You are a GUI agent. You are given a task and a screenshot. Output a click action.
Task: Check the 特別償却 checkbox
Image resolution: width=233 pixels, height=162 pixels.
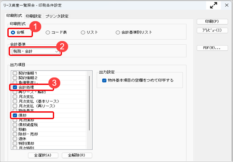pos(15,143)
